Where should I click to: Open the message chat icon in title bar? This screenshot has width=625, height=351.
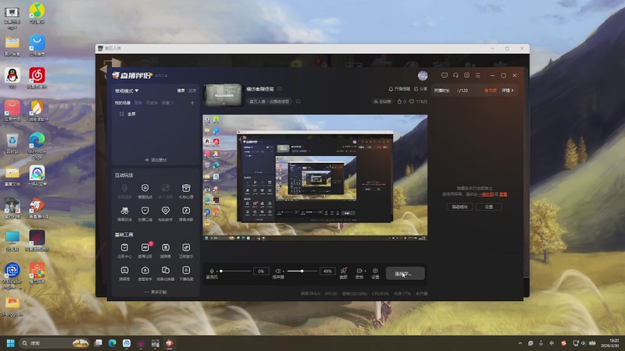click(x=445, y=75)
